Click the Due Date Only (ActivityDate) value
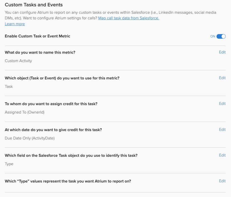Image resolution: width=231 pixels, height=197 pixels. 30,138
